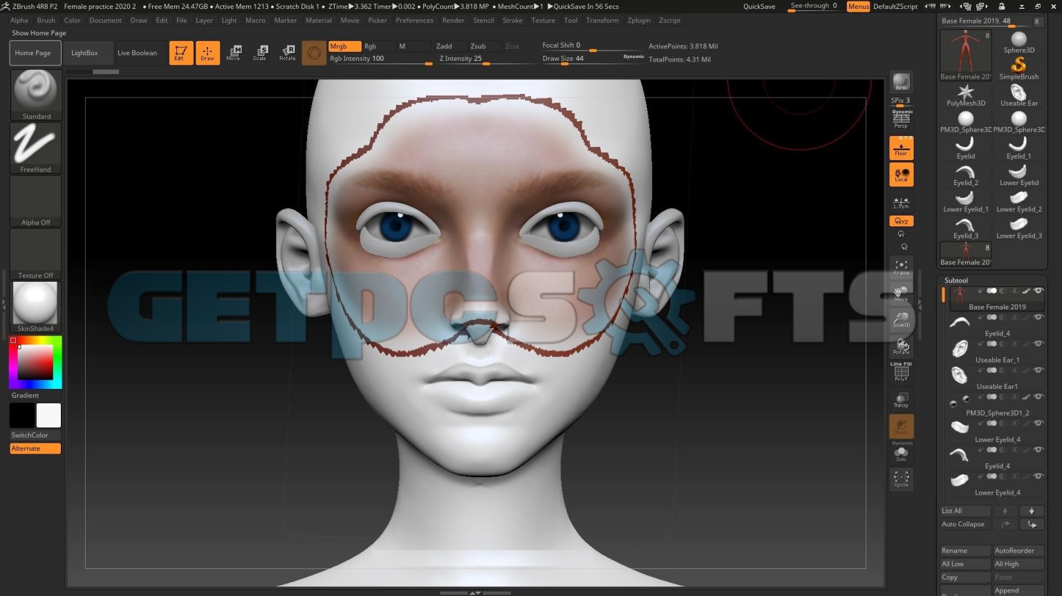Hide the Base Female 2019 subtool
This screenshot has height=596, width=1062.
1038,291
